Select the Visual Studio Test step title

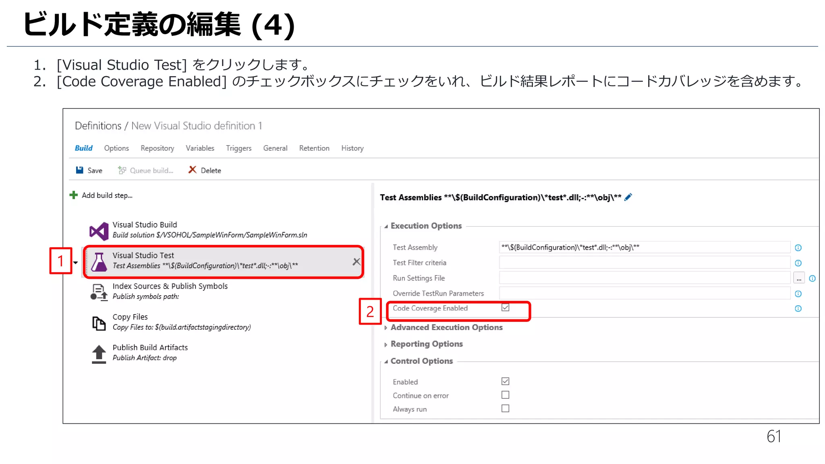pos(143,255)
